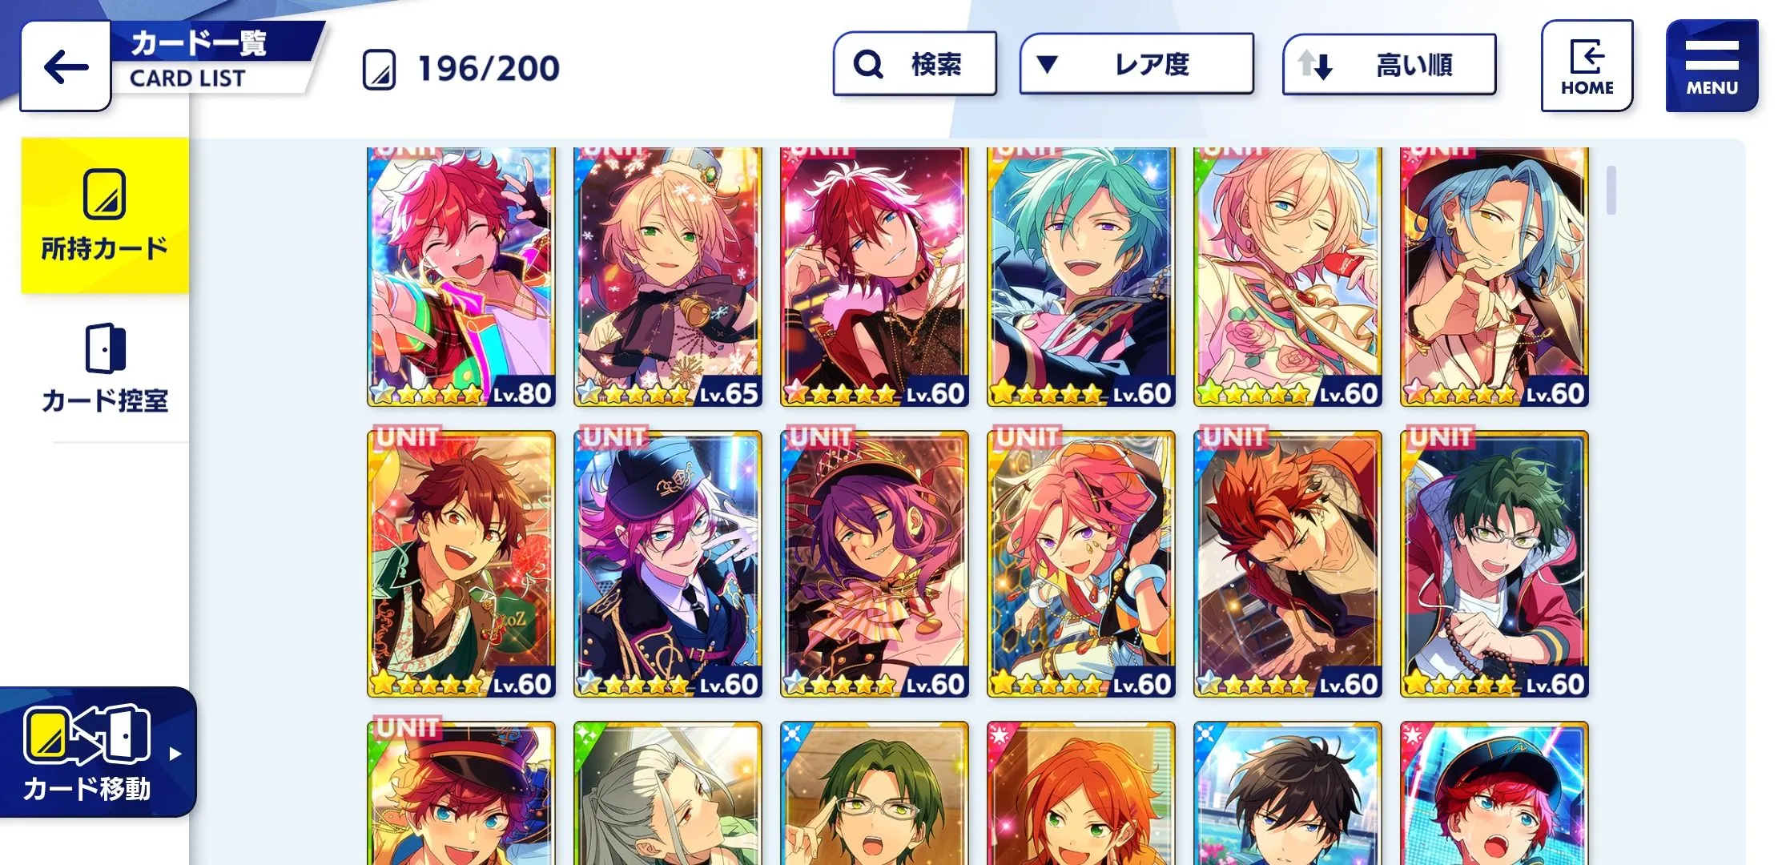Go back using the left arrow button

65,66
